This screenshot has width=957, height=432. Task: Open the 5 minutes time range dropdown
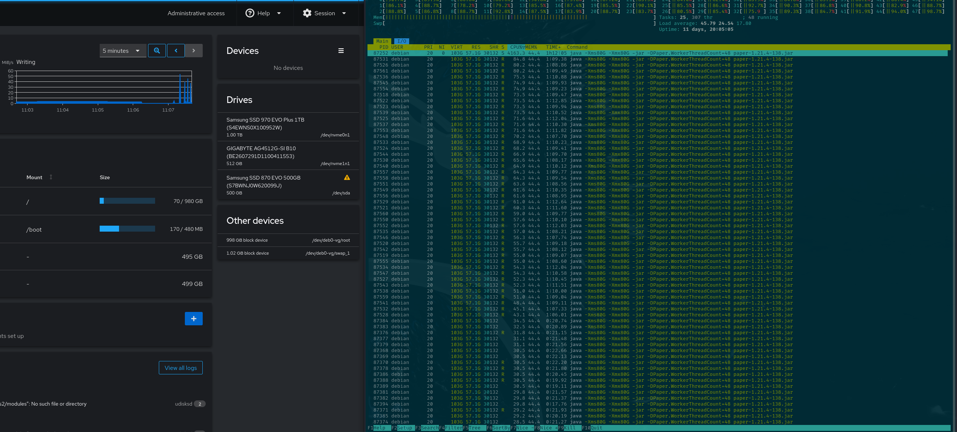[x=122, y=51]
